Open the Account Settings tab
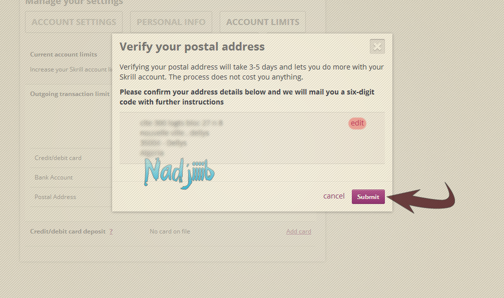This screenshot has height=298, width=504. (x=74, y=22)
